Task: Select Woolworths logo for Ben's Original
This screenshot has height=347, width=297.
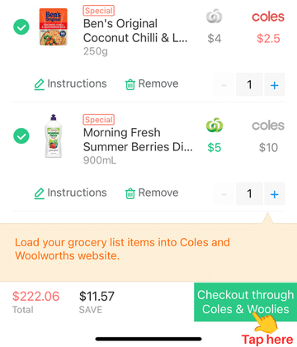Action: (214, 17)
